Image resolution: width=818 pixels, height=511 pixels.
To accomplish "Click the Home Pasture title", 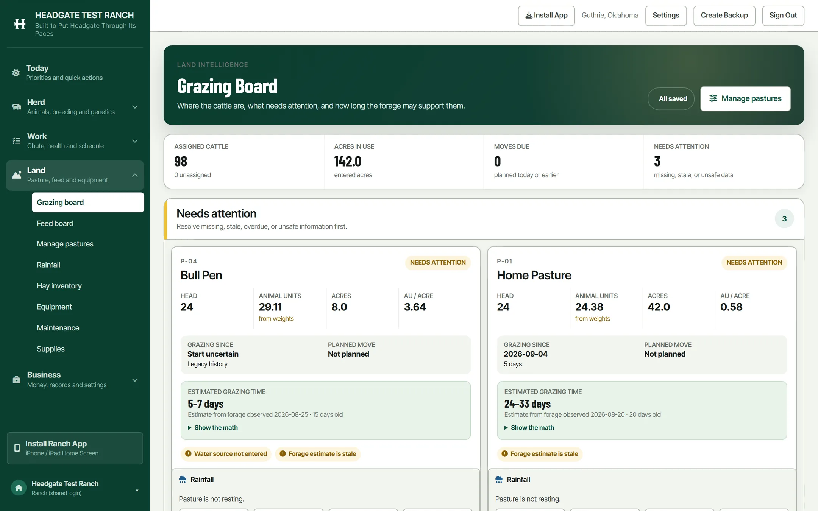I will (534, 275).
